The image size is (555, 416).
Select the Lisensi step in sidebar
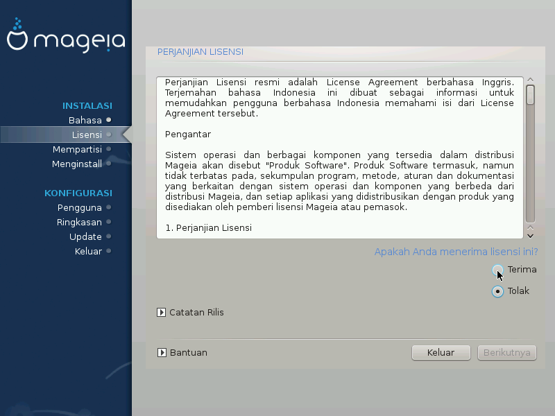(87, 135)
